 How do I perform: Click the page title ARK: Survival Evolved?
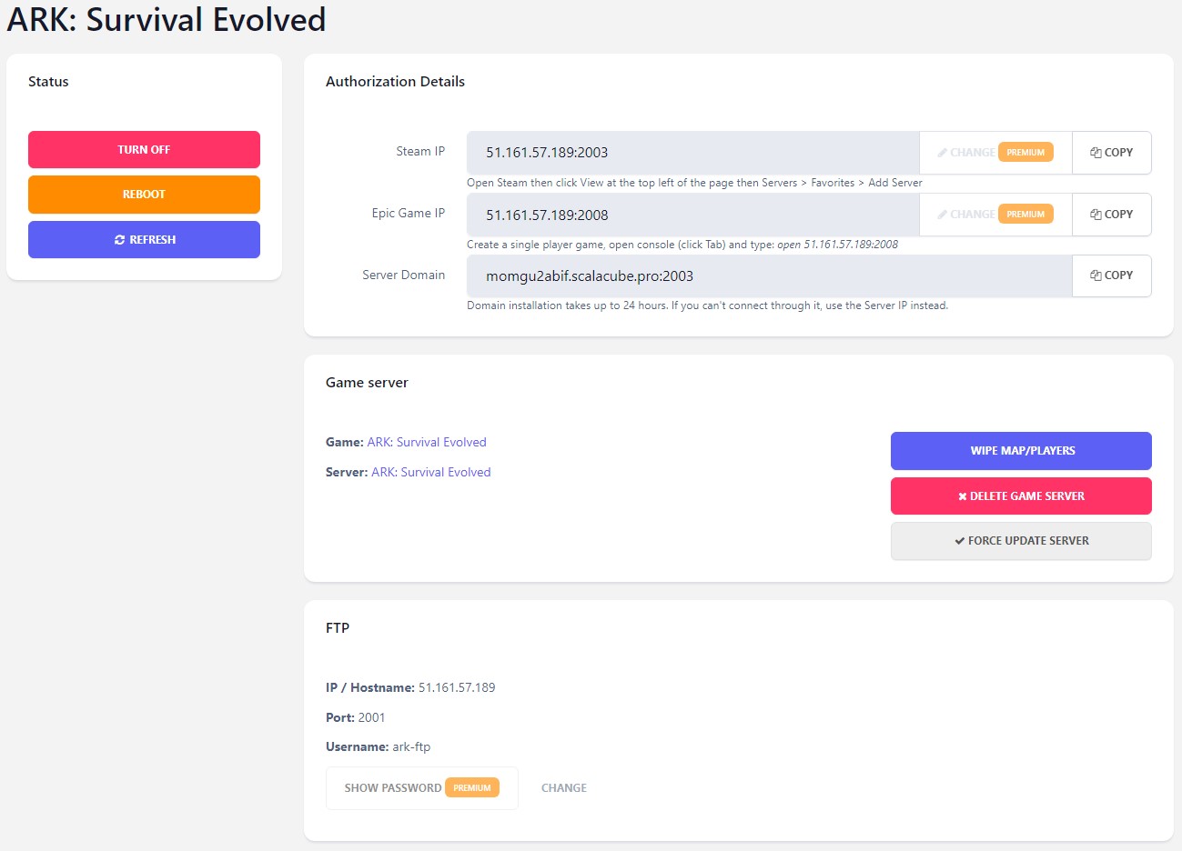(x=167, y=20)
